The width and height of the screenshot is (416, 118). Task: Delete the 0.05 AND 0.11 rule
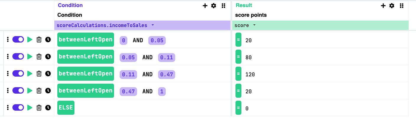[39, 57]
